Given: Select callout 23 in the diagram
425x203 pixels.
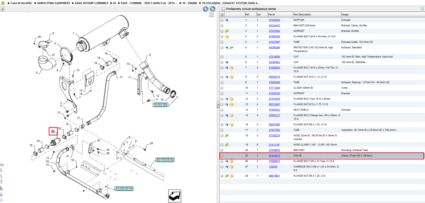Looking at the screenshot, I should pos(53,131).
